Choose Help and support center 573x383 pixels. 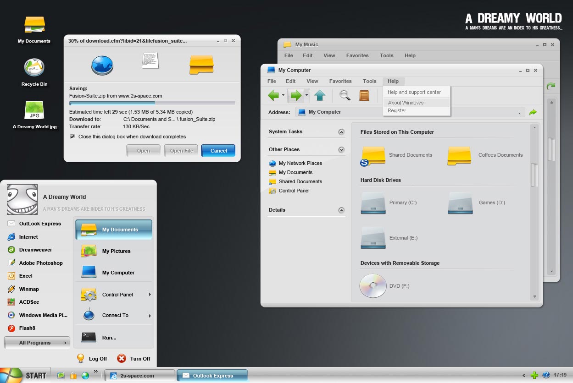417,92
